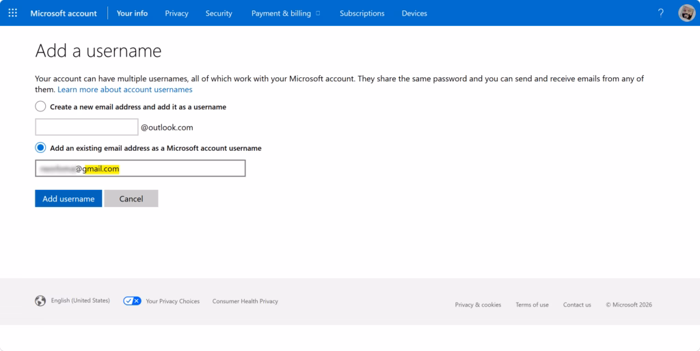Select 'Add an existing email address' radio button
Viewport: 700px width, 351px height.
pyautogui.click(x=40, y=148)
